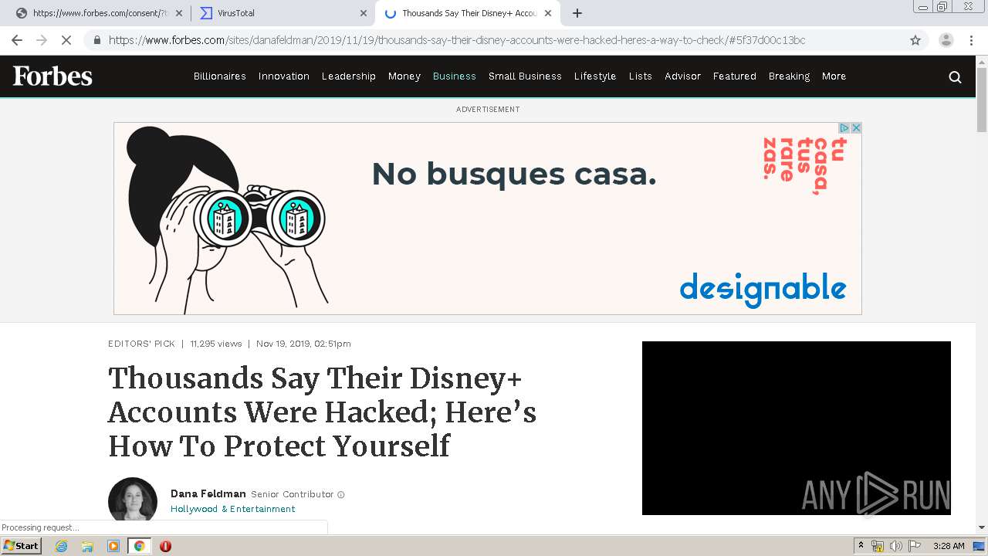Click the network tray icon

(x=877, y=546)
